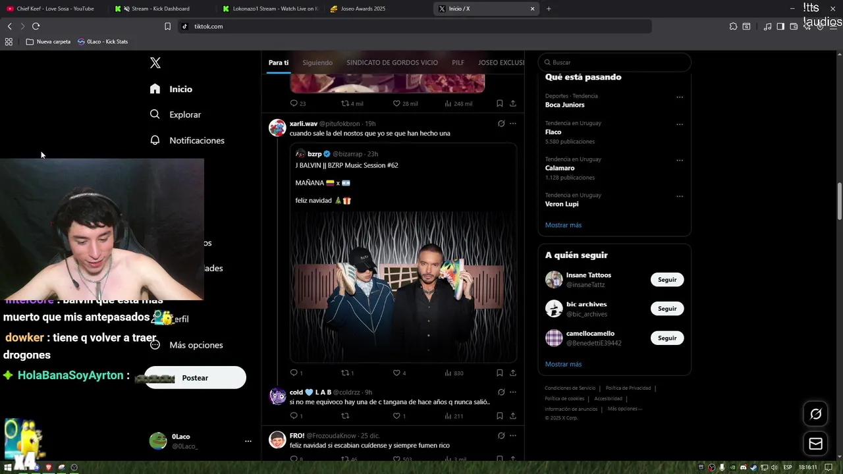Open floating Grok button
Viewport: 843px width, 474px height.
pos(815,414)
